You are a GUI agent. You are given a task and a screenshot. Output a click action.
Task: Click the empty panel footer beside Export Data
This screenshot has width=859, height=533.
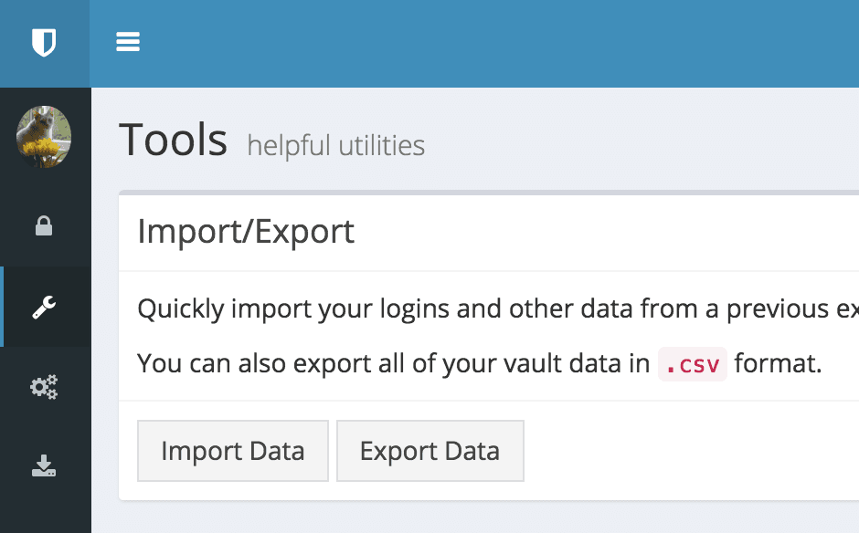[x=685, y=451]
